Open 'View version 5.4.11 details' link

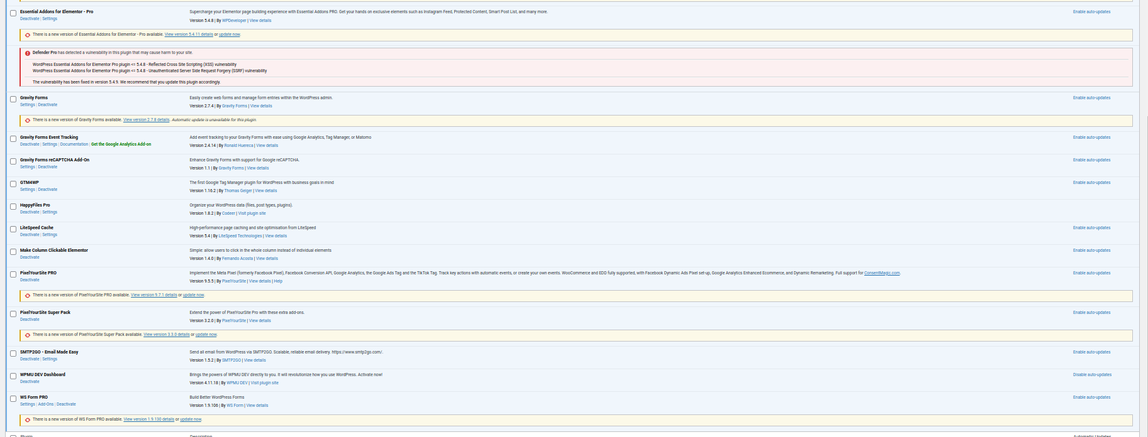point(189,35)
